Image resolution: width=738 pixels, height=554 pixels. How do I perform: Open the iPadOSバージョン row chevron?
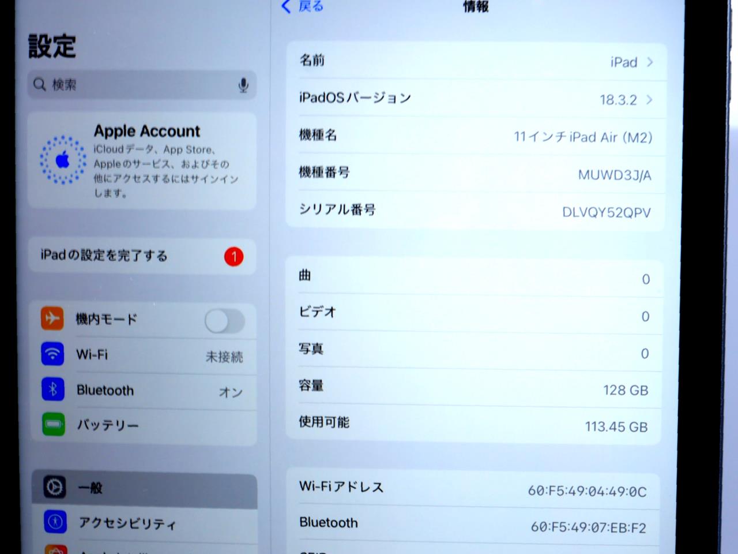click(x=649, y=99)
